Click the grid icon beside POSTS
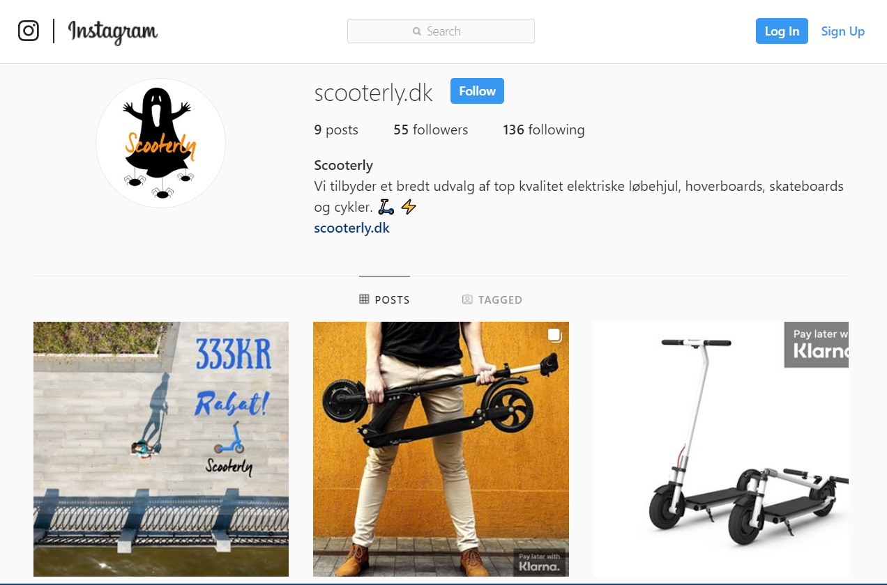The height and width of the screenshot is (585, 887). [x=364, y=299]
